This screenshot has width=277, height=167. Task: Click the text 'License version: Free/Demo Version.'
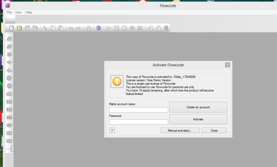click(148, 80)
